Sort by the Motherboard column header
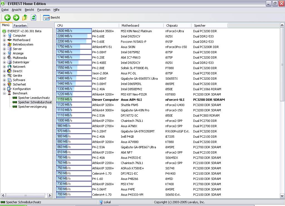This screenshot has height=206, width=285. pyautogui.click(x=141, y=26)
